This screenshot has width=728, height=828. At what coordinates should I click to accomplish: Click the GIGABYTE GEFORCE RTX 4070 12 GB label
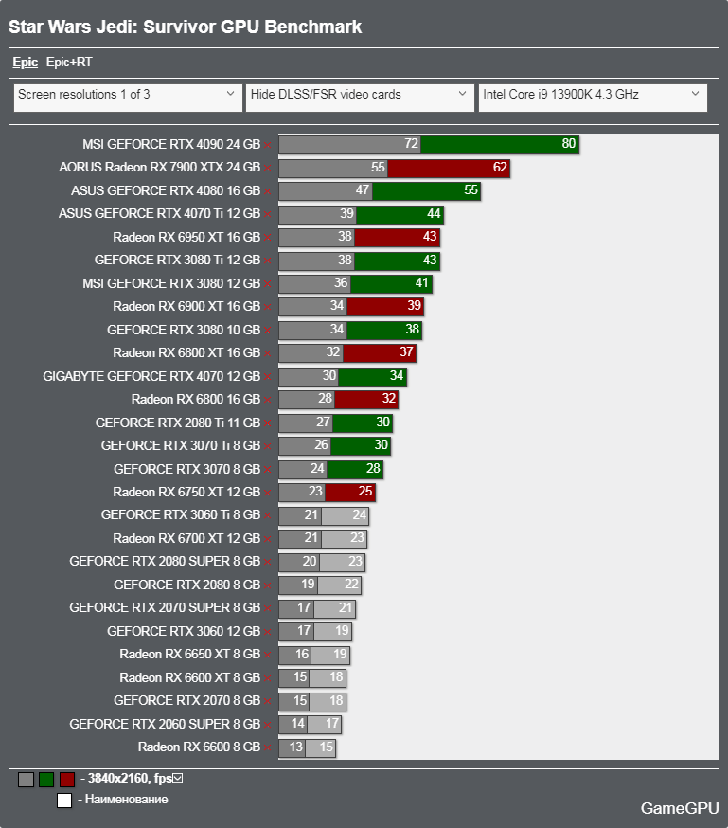[x=151, y=376]
